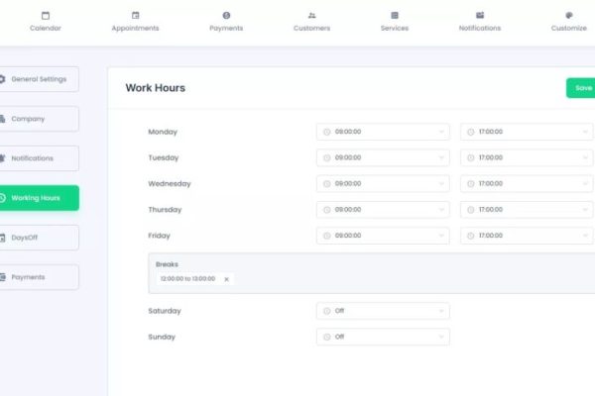Viewport: 595px width, 396px height.
Task: Open Company settings label in sidebar
Action: click(x=28, y=119)
